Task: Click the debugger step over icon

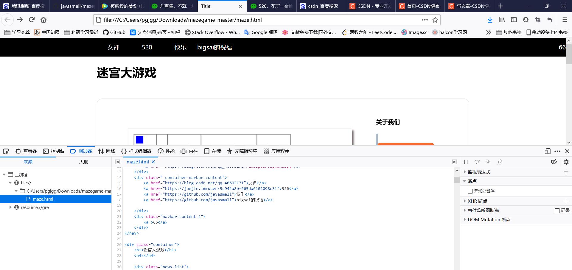Action: [x=477, y=162]
